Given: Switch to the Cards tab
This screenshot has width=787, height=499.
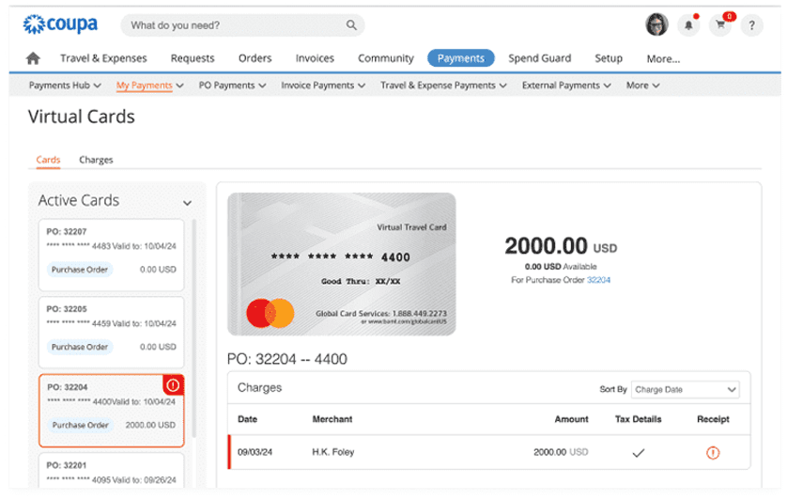Looking at the screenshot, I should pyautogui.click(x=48, y=160).
